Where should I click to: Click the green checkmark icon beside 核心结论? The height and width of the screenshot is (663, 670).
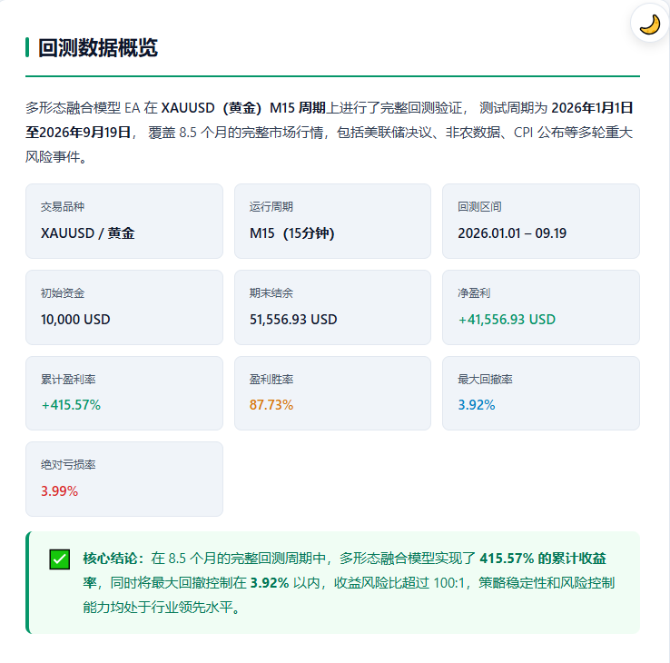[x=59, y=559]
